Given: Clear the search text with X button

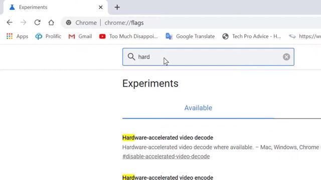Looking at the screenshot, I should tap(286, 56).
